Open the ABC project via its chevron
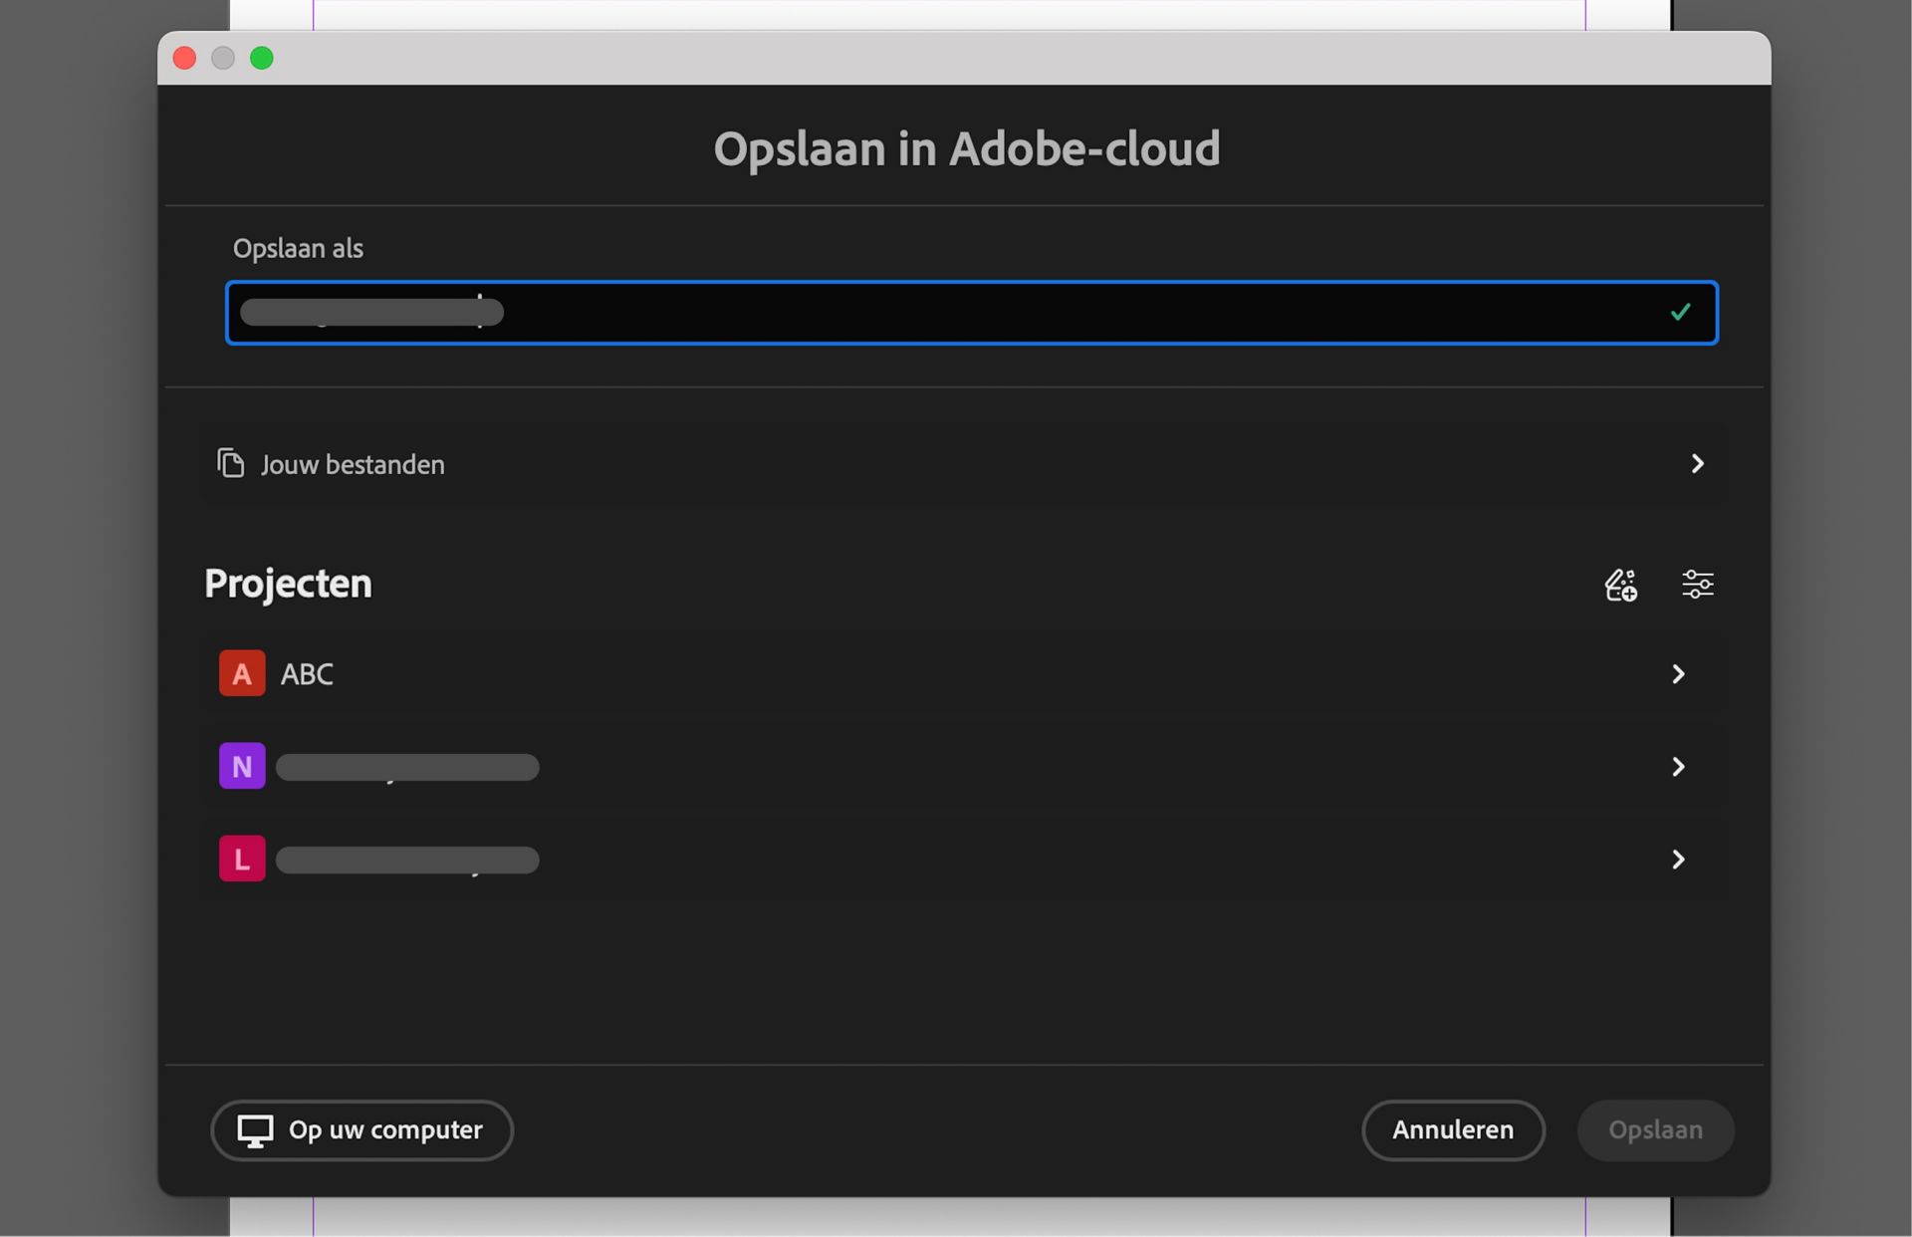 click(x=1679, y=673)
